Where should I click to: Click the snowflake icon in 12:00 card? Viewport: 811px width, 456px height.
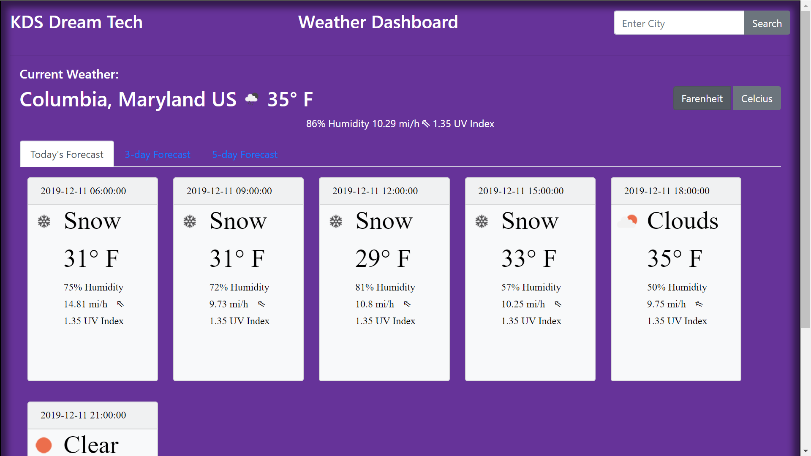click(336, 221)
